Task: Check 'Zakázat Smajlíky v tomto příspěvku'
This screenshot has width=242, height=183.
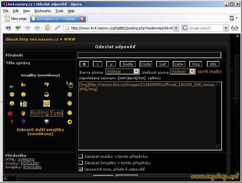Action: (x=81, y=163)
